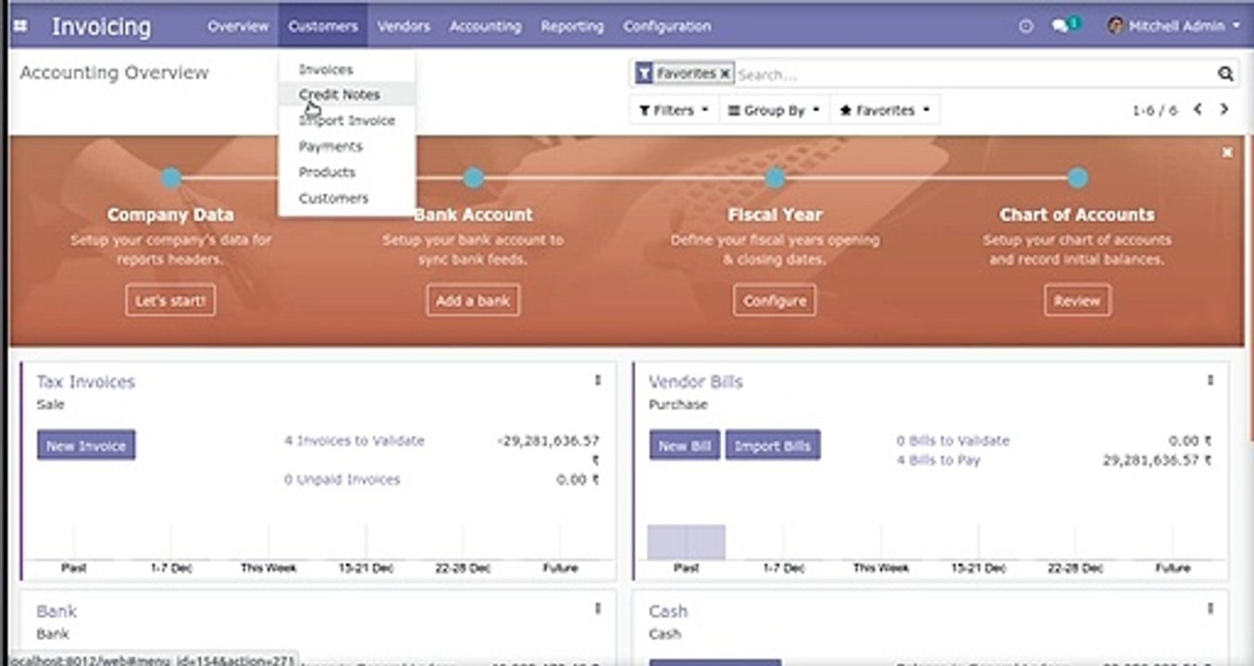
Task: Open the Filters dropdown
Action: 674,110
